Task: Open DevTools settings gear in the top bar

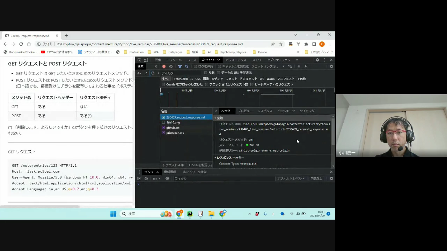Action: [317, 60]
